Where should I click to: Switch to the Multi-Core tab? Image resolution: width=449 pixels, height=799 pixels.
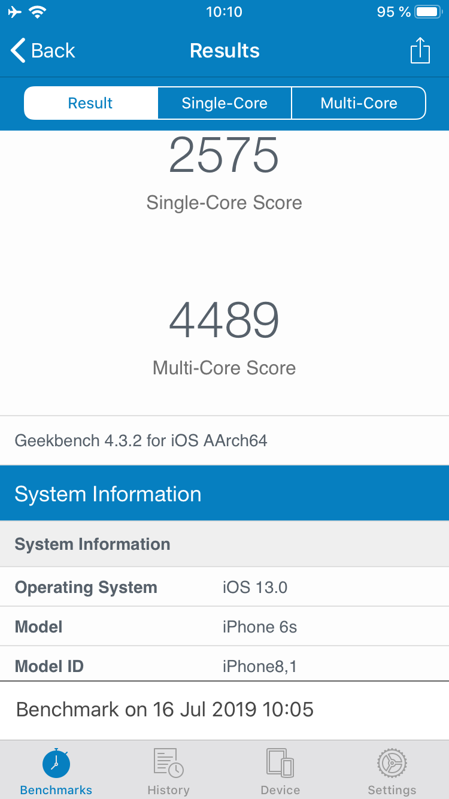point(359,103)
